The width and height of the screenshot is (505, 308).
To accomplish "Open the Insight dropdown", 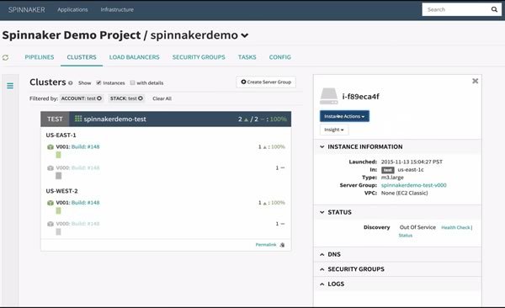I will click(334, 130).
